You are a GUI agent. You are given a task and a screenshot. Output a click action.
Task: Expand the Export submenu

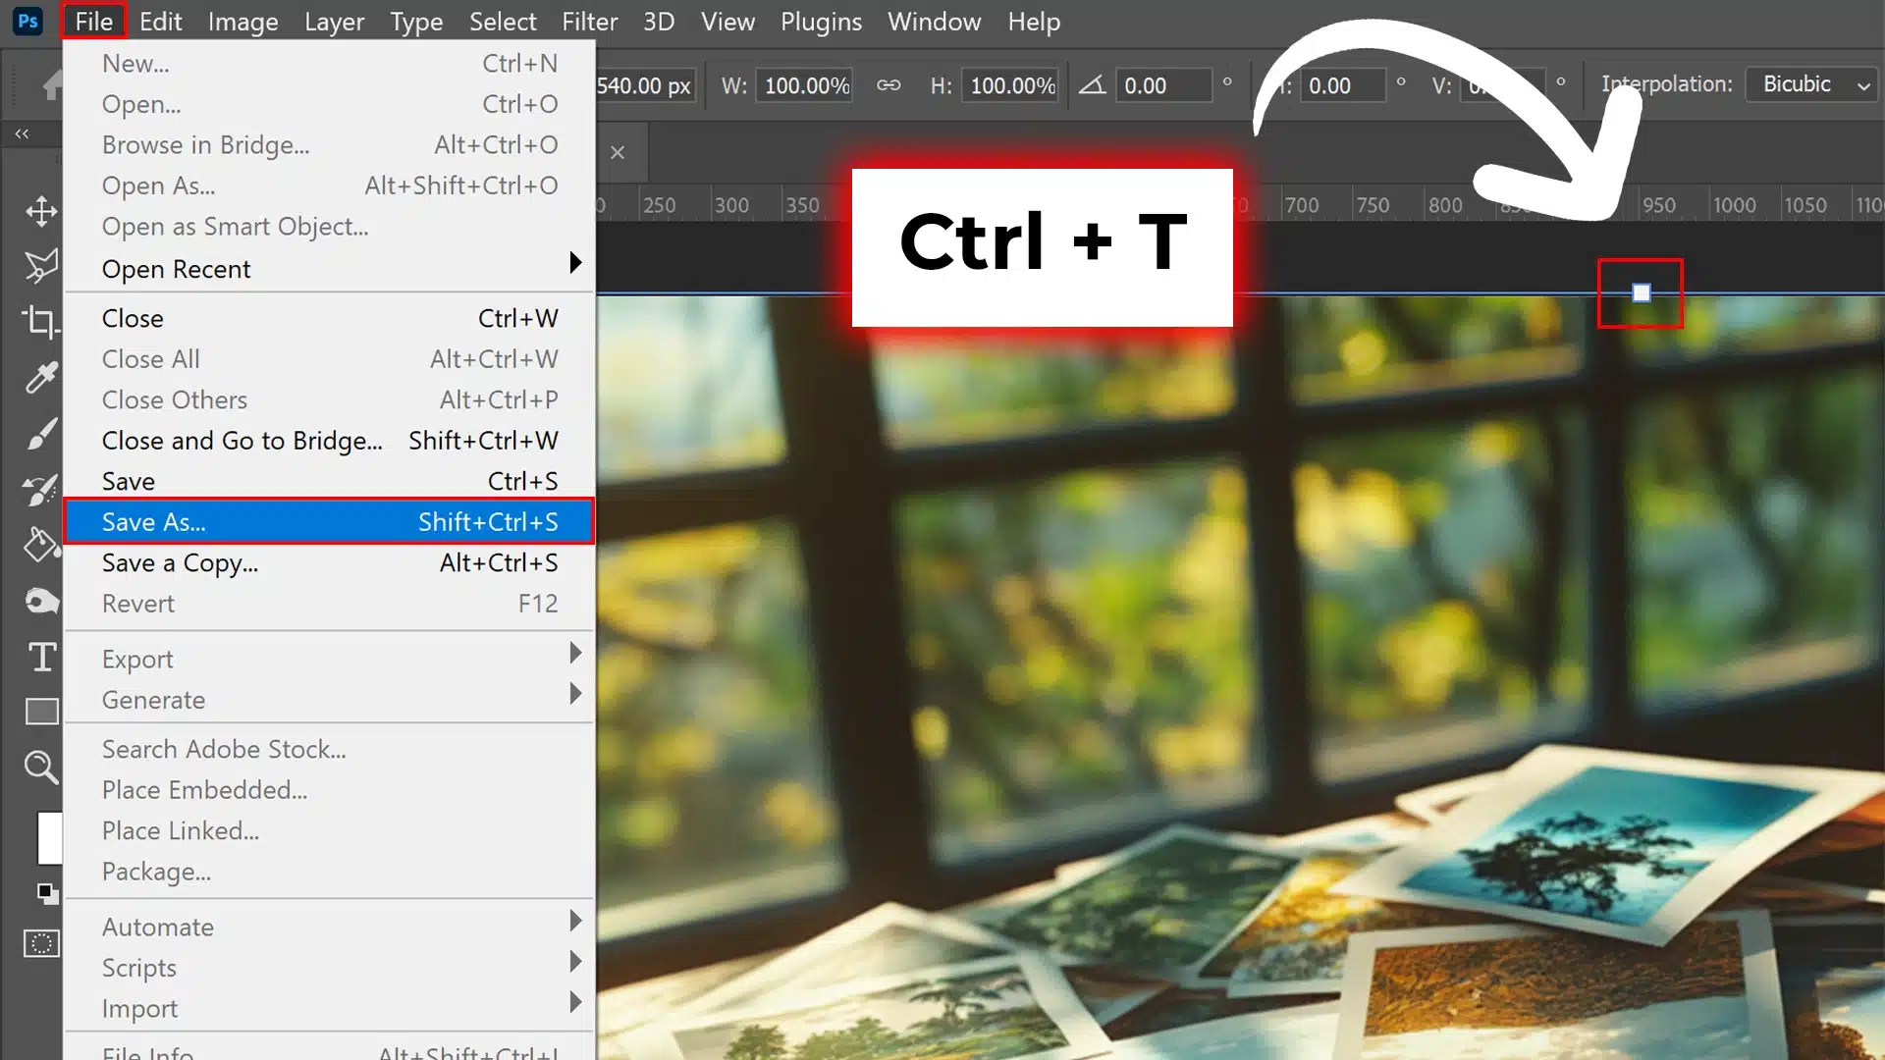[329, 659]
